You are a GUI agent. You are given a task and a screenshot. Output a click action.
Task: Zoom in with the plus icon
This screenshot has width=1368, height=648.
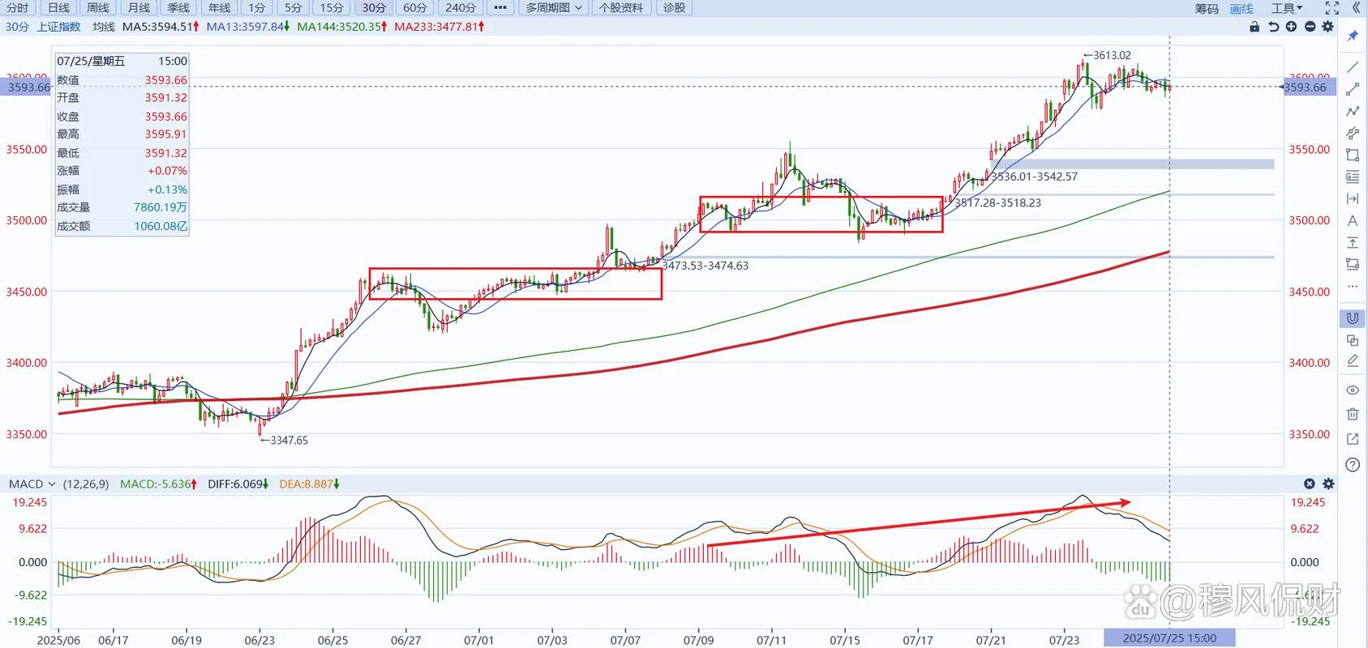click(x=1291, y=27)
